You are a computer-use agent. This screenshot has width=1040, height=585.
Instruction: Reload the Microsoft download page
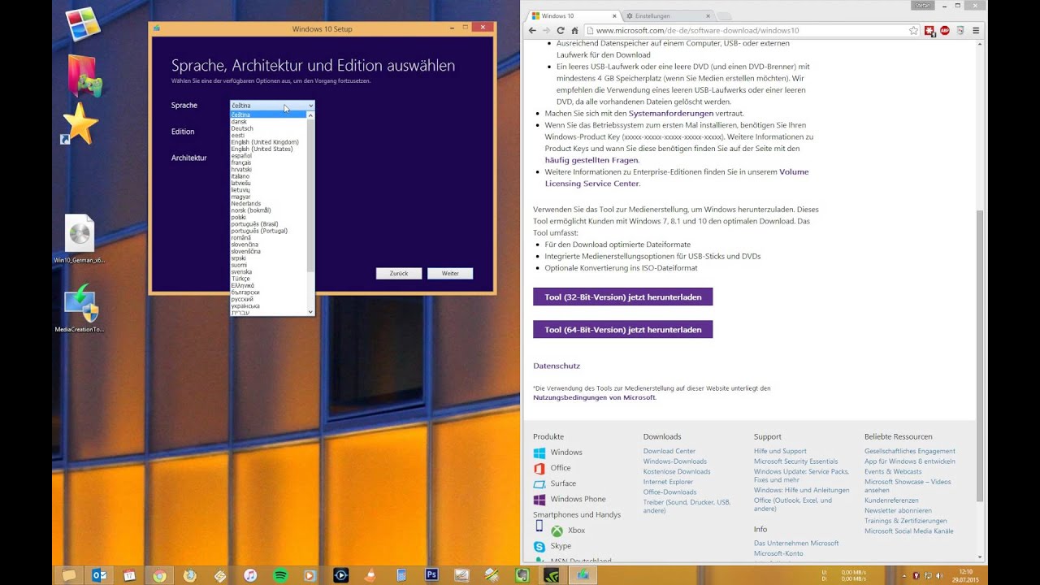pyautogui.click(x=560, y=30)
